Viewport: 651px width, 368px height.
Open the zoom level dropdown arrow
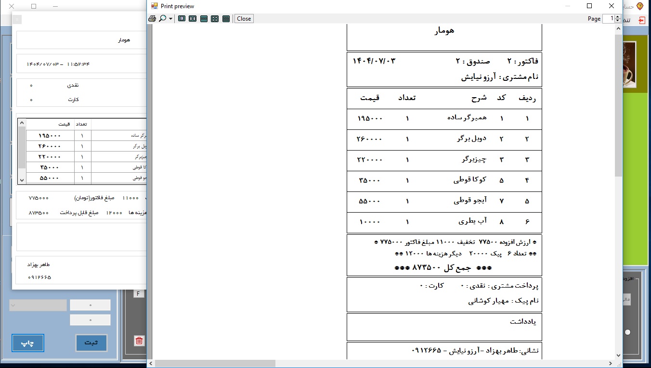[x=170, y=19]
